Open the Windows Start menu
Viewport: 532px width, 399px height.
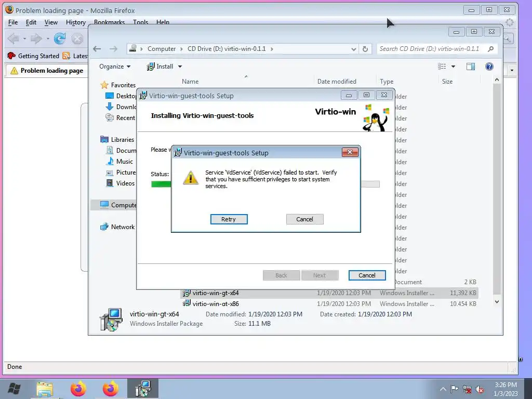point(14,389)
